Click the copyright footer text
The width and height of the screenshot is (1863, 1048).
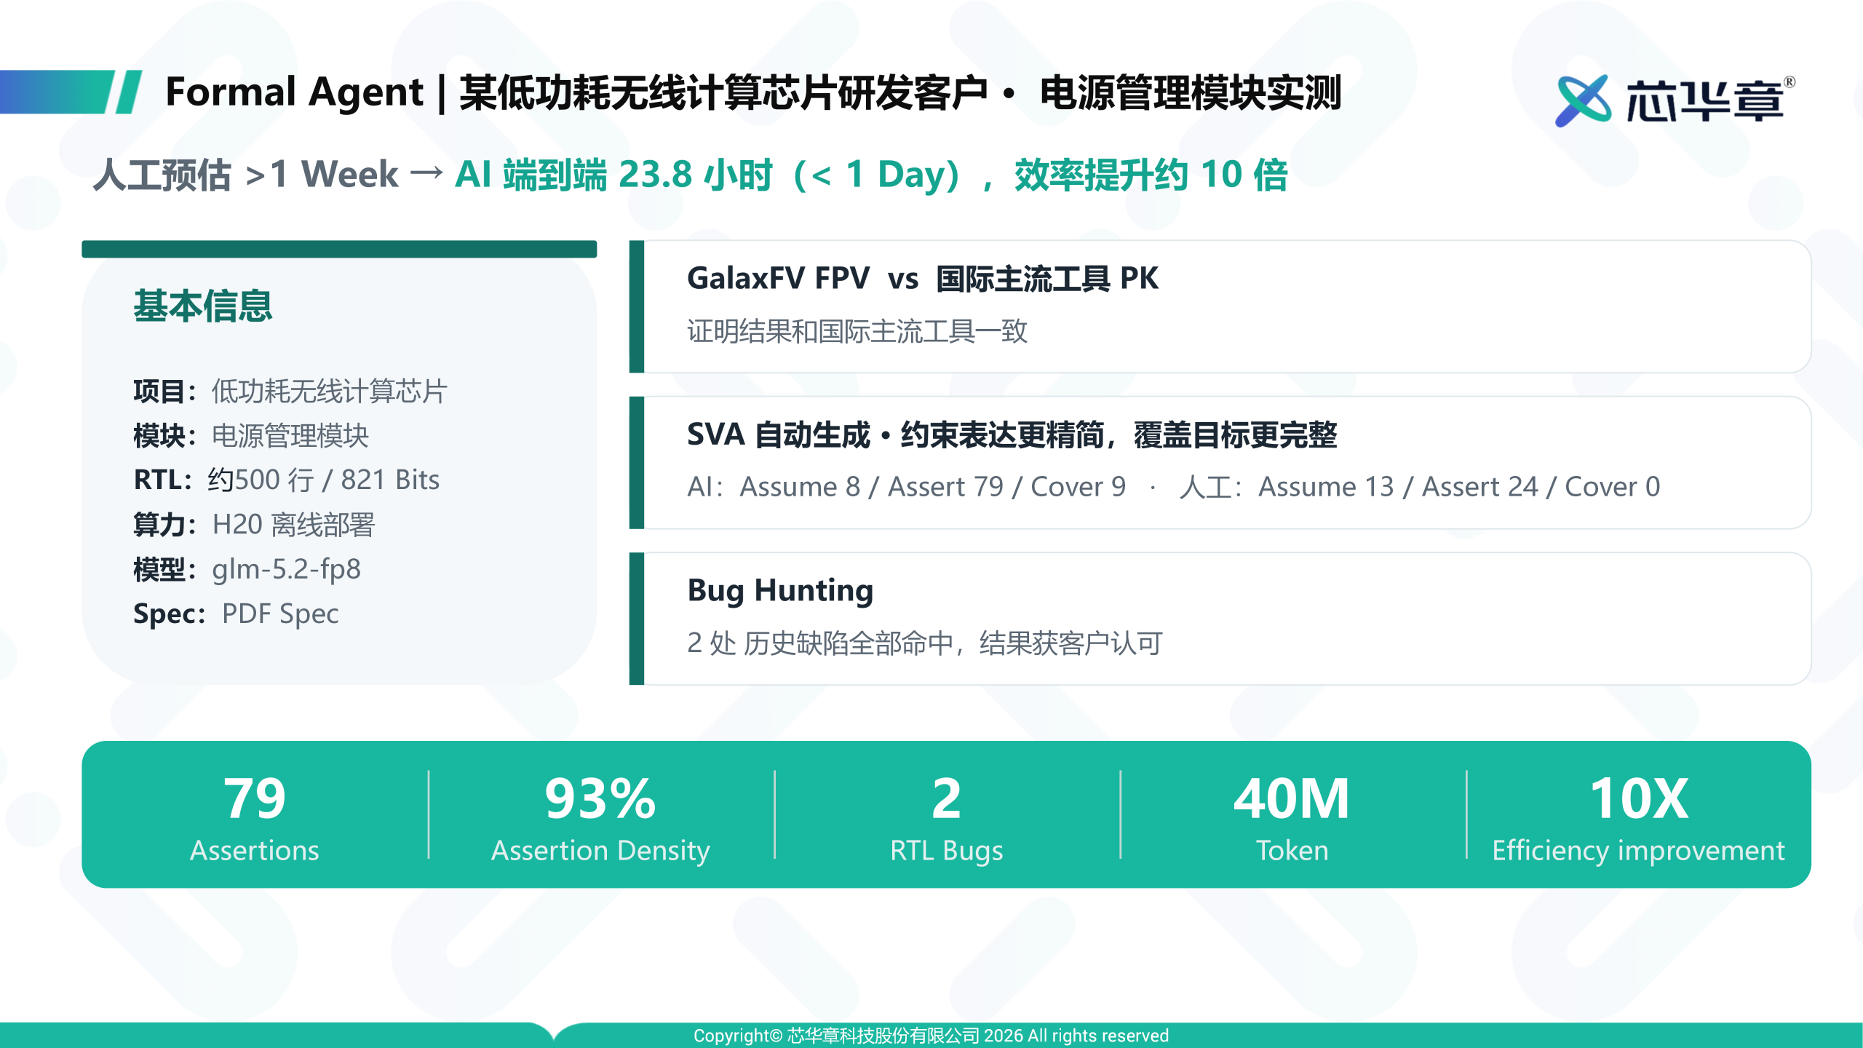coord(931,1035)
